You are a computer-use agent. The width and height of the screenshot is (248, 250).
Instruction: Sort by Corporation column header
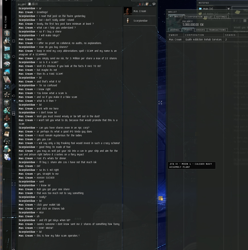[x=203, y=35]
